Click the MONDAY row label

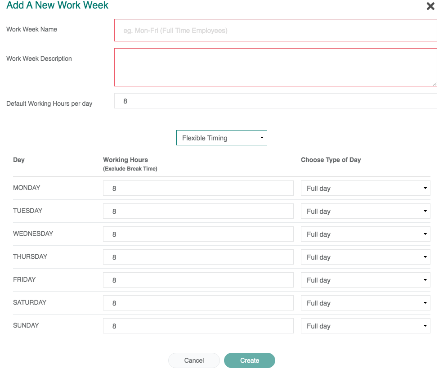(27, 188)
